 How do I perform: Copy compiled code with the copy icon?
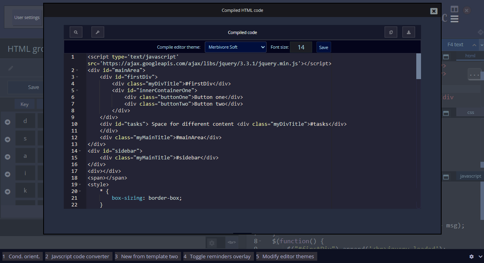point(391,32)
